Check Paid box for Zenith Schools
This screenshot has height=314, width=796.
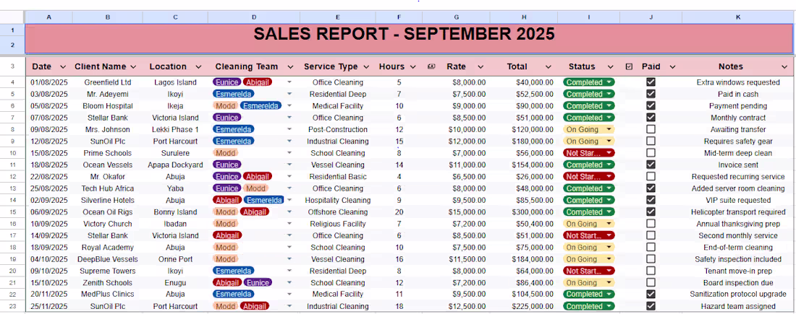[651, 282]
